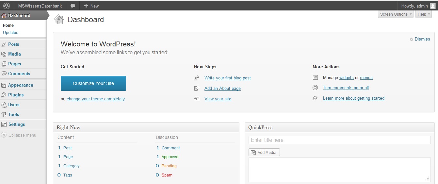Click the Post count link in Right Now

pos(68,148)
